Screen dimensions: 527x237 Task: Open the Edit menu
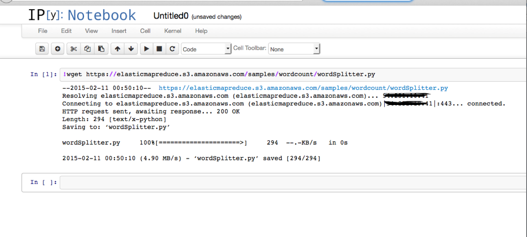[66, 31]
